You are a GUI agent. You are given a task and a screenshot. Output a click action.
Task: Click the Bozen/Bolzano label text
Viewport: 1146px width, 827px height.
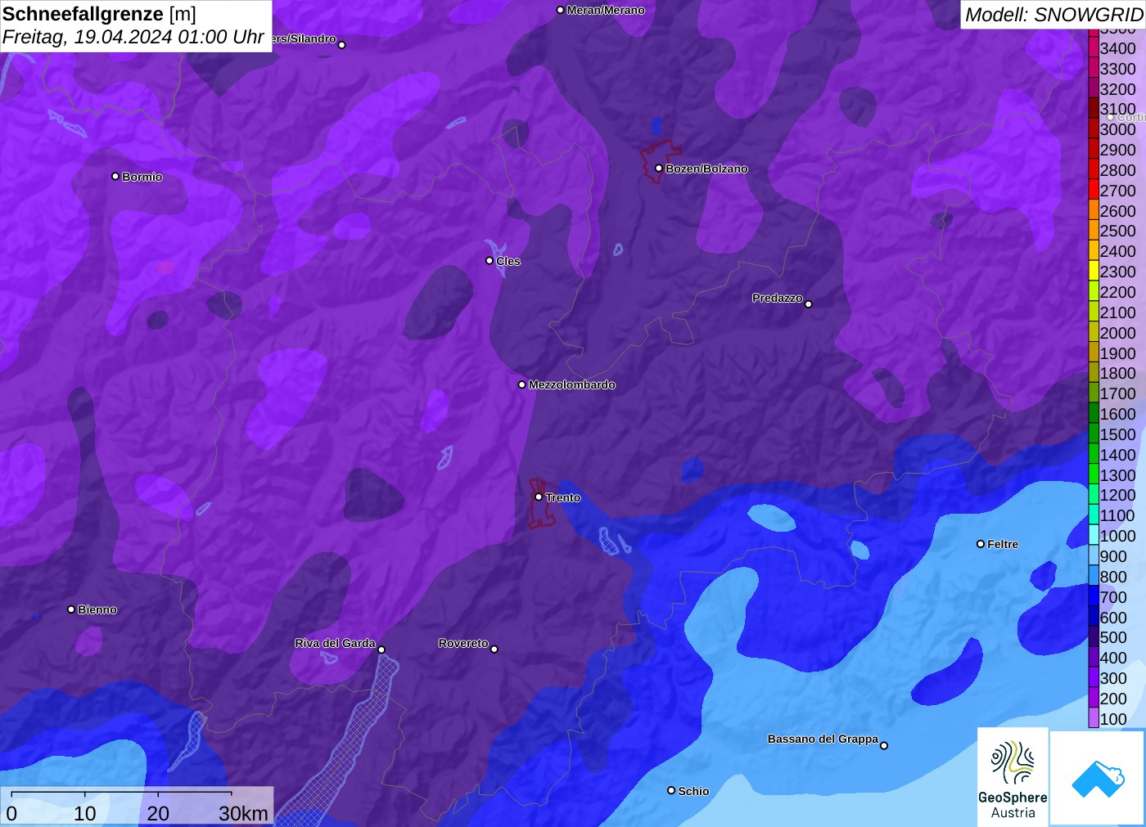coord(706,169)
